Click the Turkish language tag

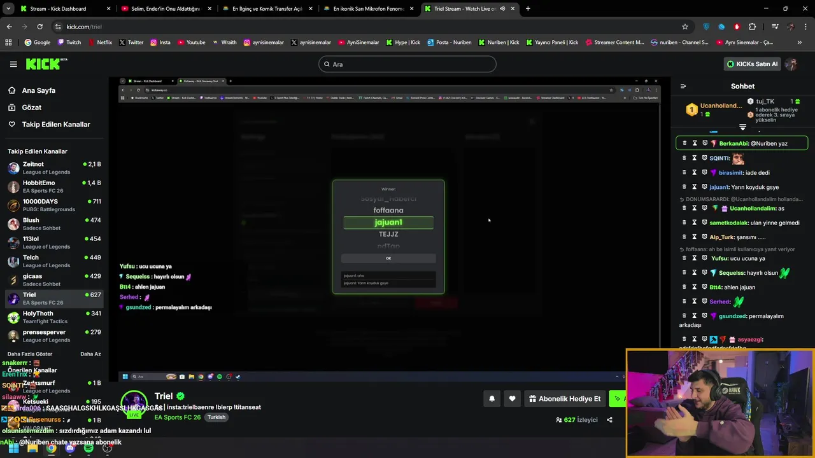pos(216,417)
